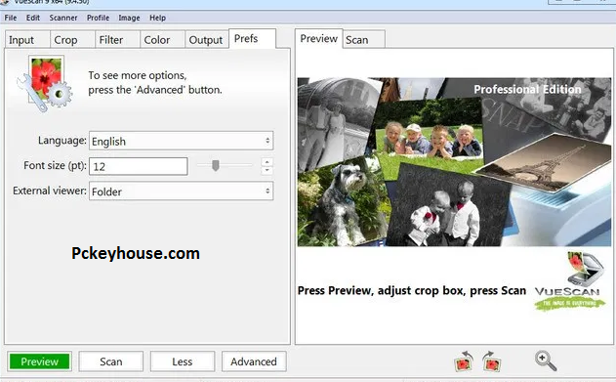This screenshot has width=616, height=382.
Task: Select the Preview pane tab
Action: (x=318, y=39)
